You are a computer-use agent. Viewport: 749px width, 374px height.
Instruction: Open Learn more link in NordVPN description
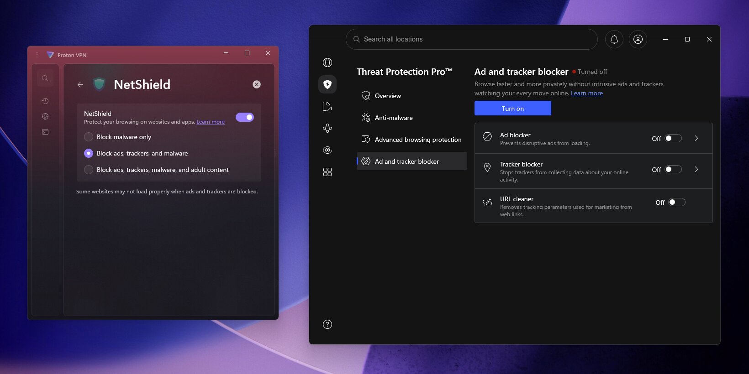click(587, 93)
